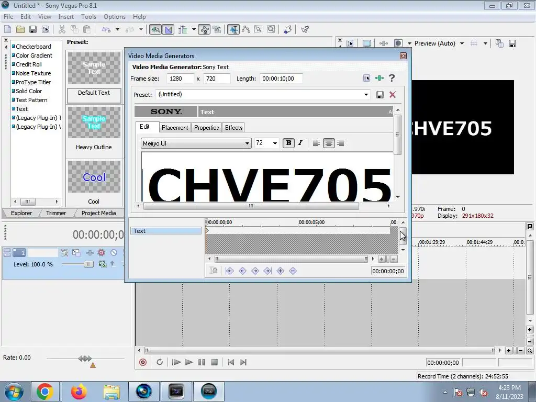Image resolution: width=536 pixels, height=402 pixels.
Task: Select ProType Titler generator
Action: [33, 82]
